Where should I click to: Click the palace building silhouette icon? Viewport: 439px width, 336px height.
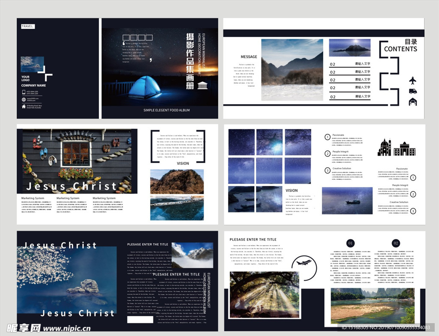tap(405, 149)
